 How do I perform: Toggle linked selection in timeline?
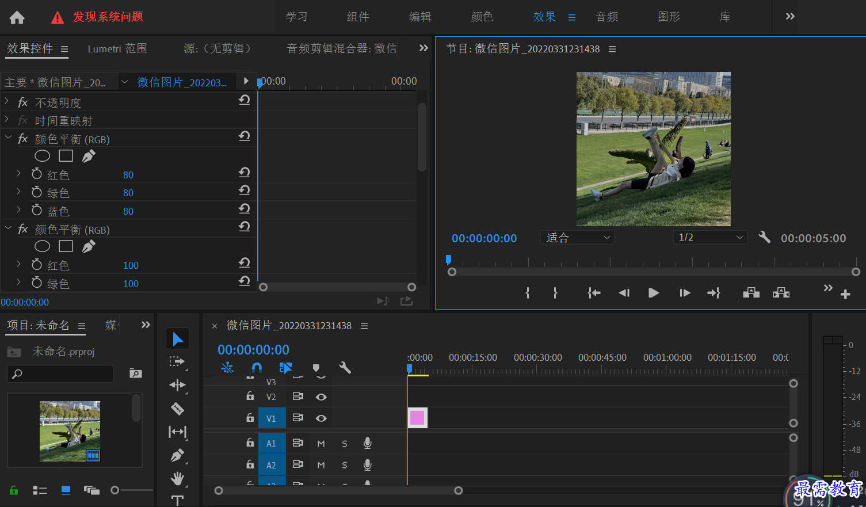tap(286, 368)
